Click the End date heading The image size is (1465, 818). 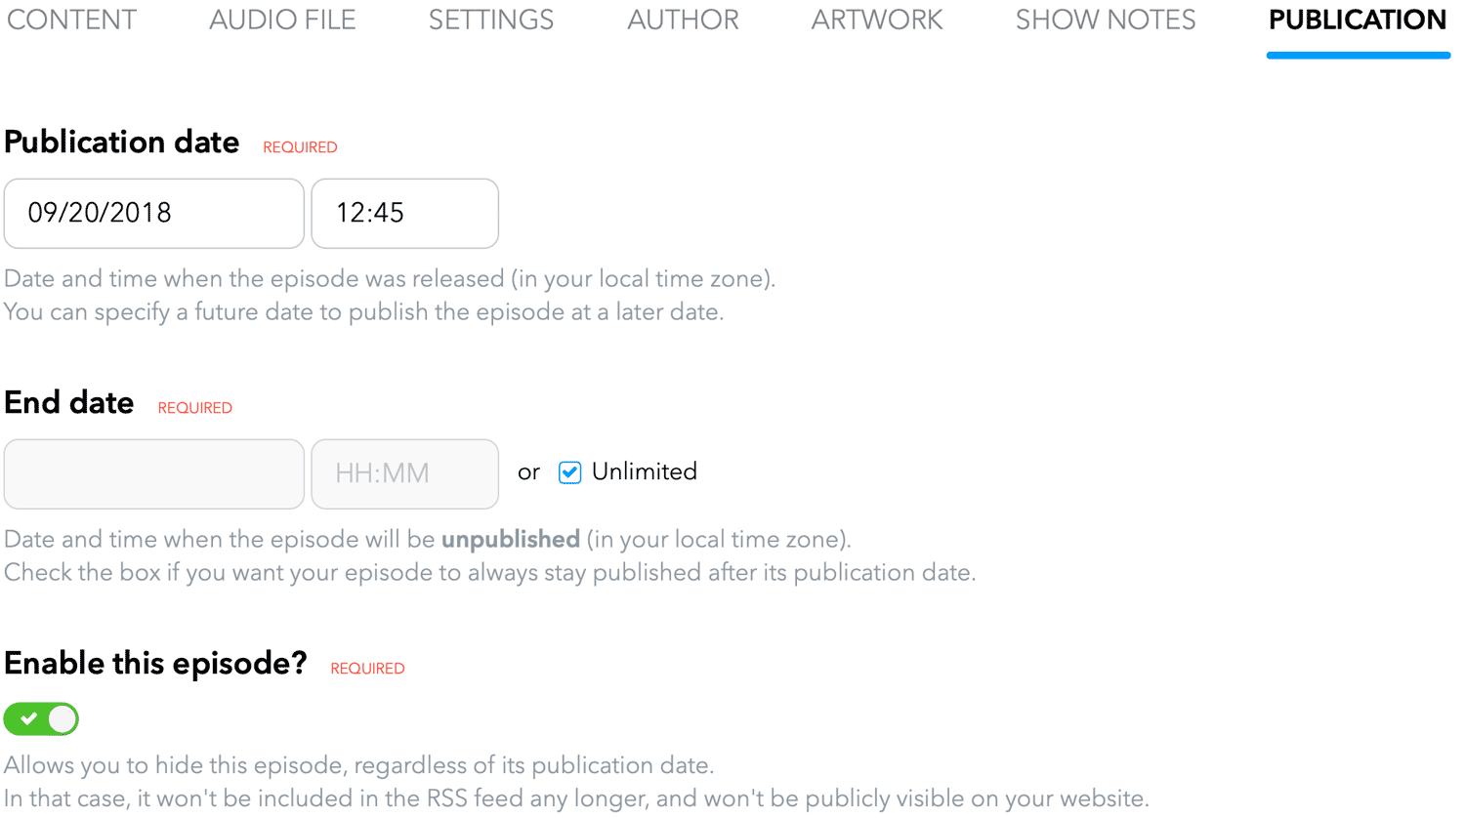[x=69, y=403]
